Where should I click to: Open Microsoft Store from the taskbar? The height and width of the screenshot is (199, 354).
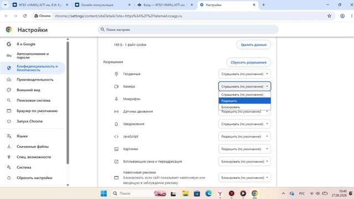coord(197,193)
